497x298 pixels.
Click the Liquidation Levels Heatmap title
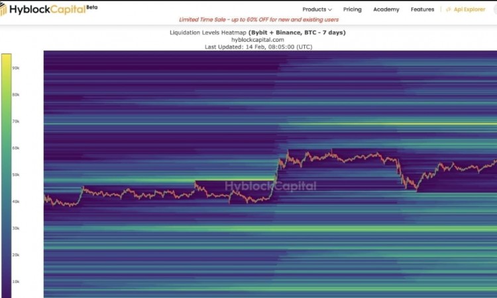[x=258, y=32]
